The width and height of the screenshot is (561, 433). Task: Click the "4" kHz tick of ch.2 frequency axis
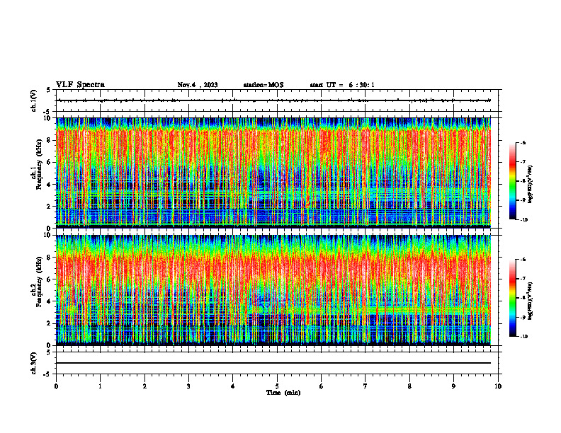point(50,301)
